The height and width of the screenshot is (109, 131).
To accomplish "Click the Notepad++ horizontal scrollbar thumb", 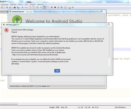I will 9,104.
